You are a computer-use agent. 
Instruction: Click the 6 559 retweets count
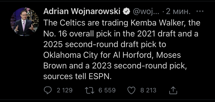click(107, 91)
